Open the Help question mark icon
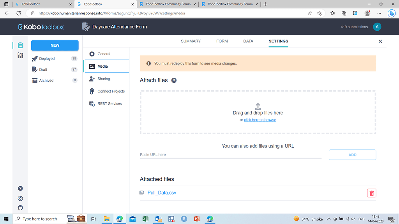Image resolution: width=399 pixels, height=224 pixels. [20, 188]
